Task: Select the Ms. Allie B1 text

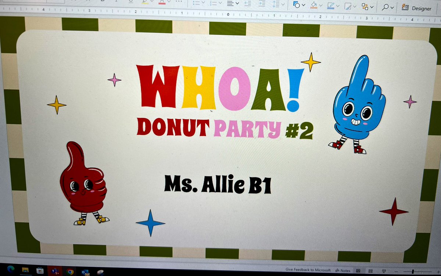Action: point(218,184)
